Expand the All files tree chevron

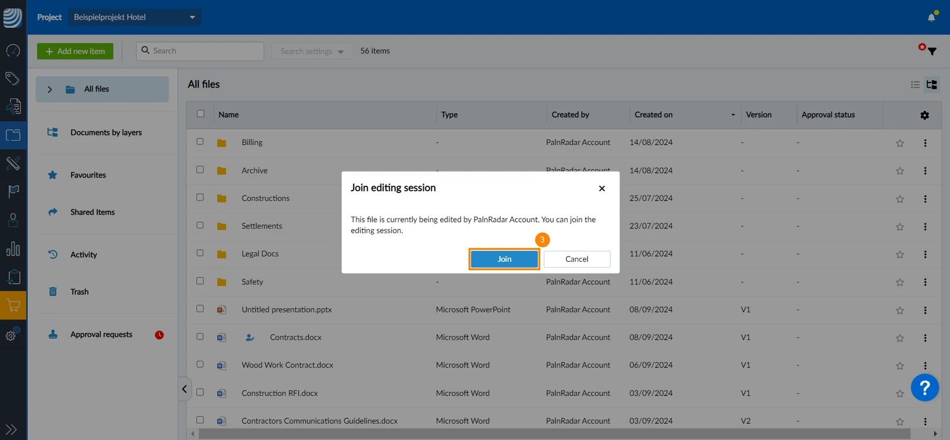(x=50, y=90)
